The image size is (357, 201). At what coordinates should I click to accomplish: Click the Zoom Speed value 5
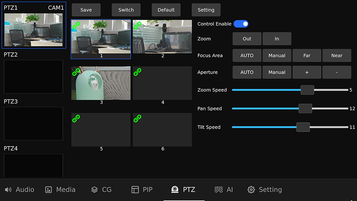tap(351, 90)
